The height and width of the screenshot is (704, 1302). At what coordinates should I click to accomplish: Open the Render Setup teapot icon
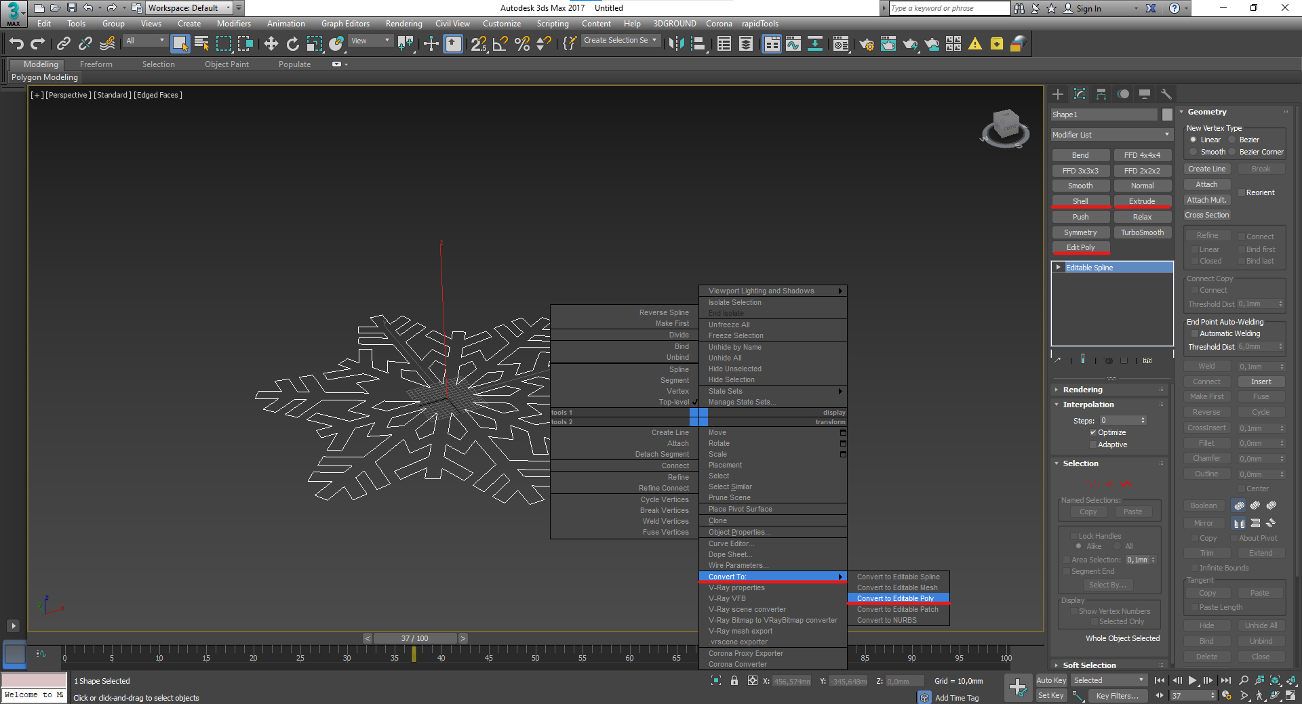point(867,44)
